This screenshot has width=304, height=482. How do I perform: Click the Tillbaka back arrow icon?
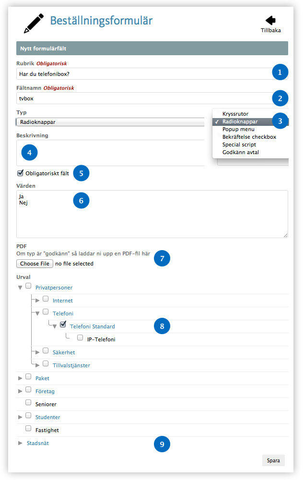coord(271,20)
